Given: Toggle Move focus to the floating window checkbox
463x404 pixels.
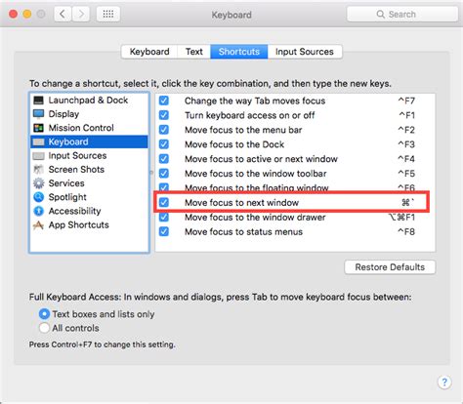Looking at the screenshot, I should click(164, 187).
